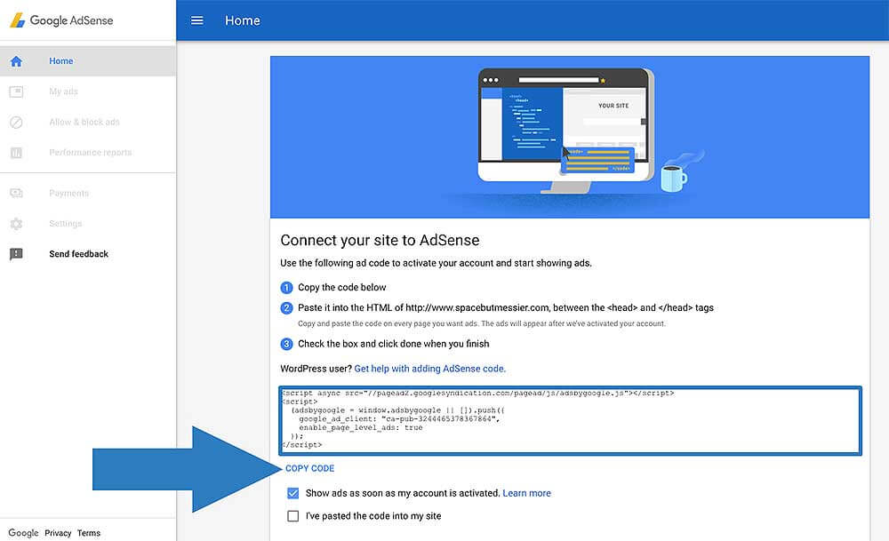Open Allow & block ads section
Viewport: 889px width, 541px height.
point(84,122)
